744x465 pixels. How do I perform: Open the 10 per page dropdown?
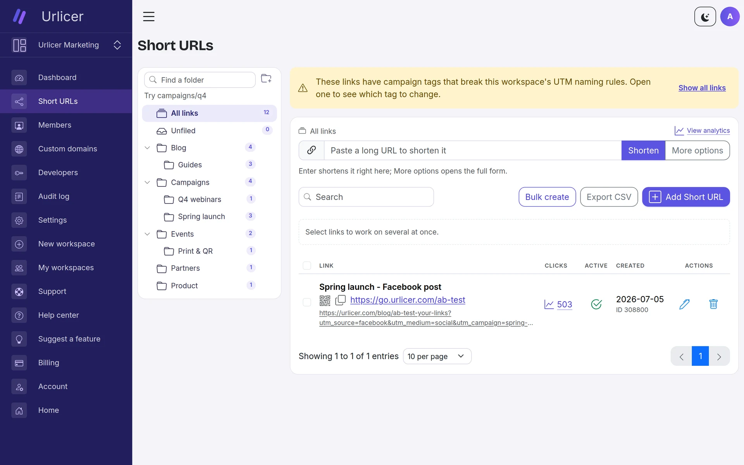[x=437, y=356]
